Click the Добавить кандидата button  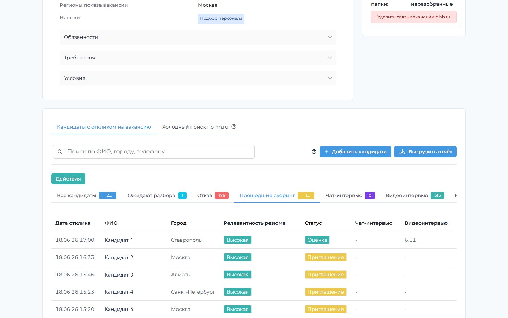[355, 152]
